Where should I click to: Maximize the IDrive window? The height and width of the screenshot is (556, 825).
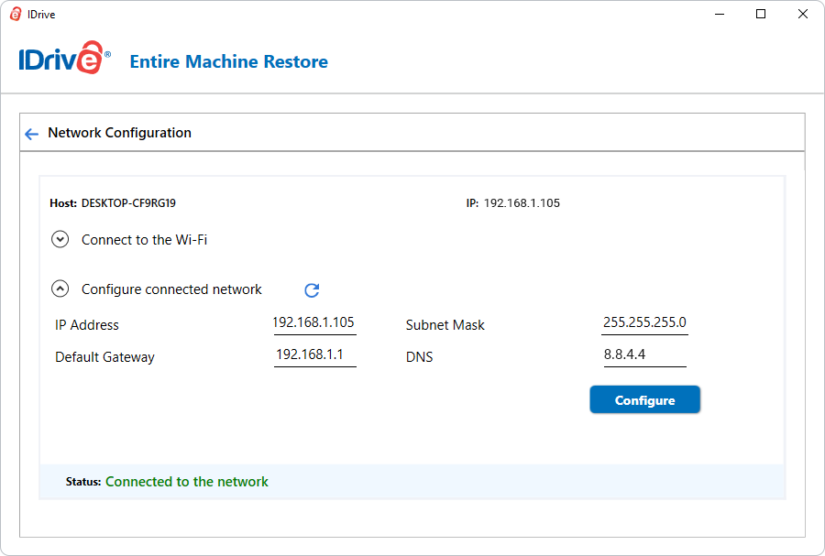(x=761, y=14)
